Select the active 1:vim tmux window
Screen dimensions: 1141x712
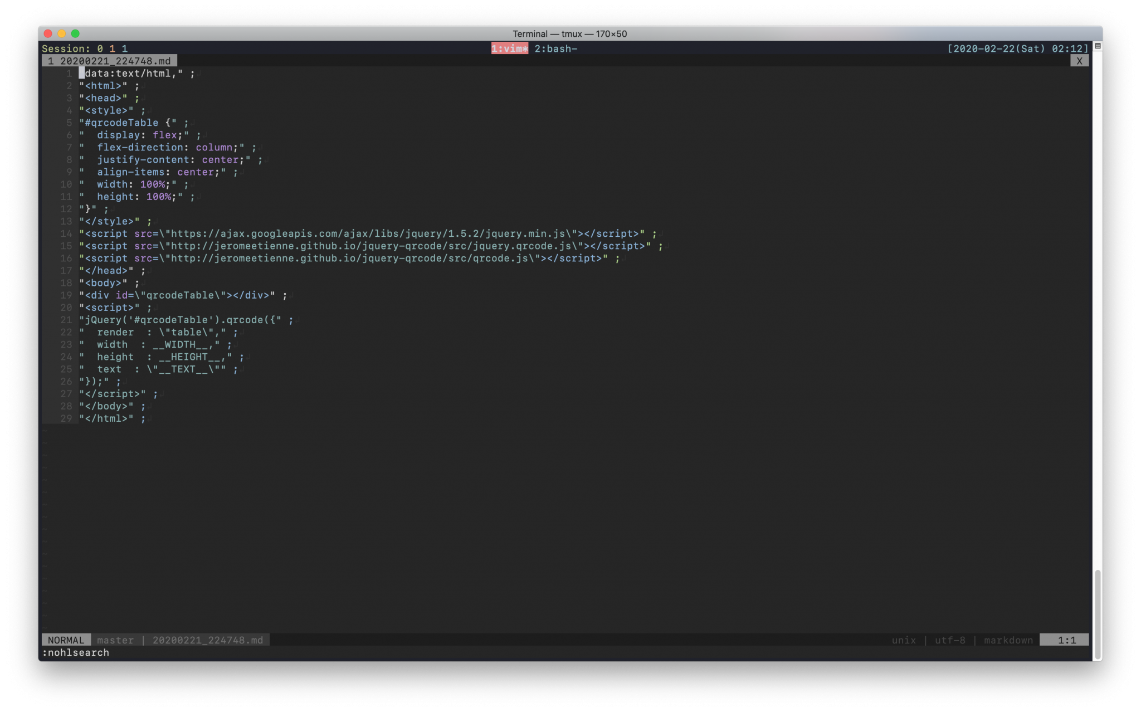(x=509, y=48)
